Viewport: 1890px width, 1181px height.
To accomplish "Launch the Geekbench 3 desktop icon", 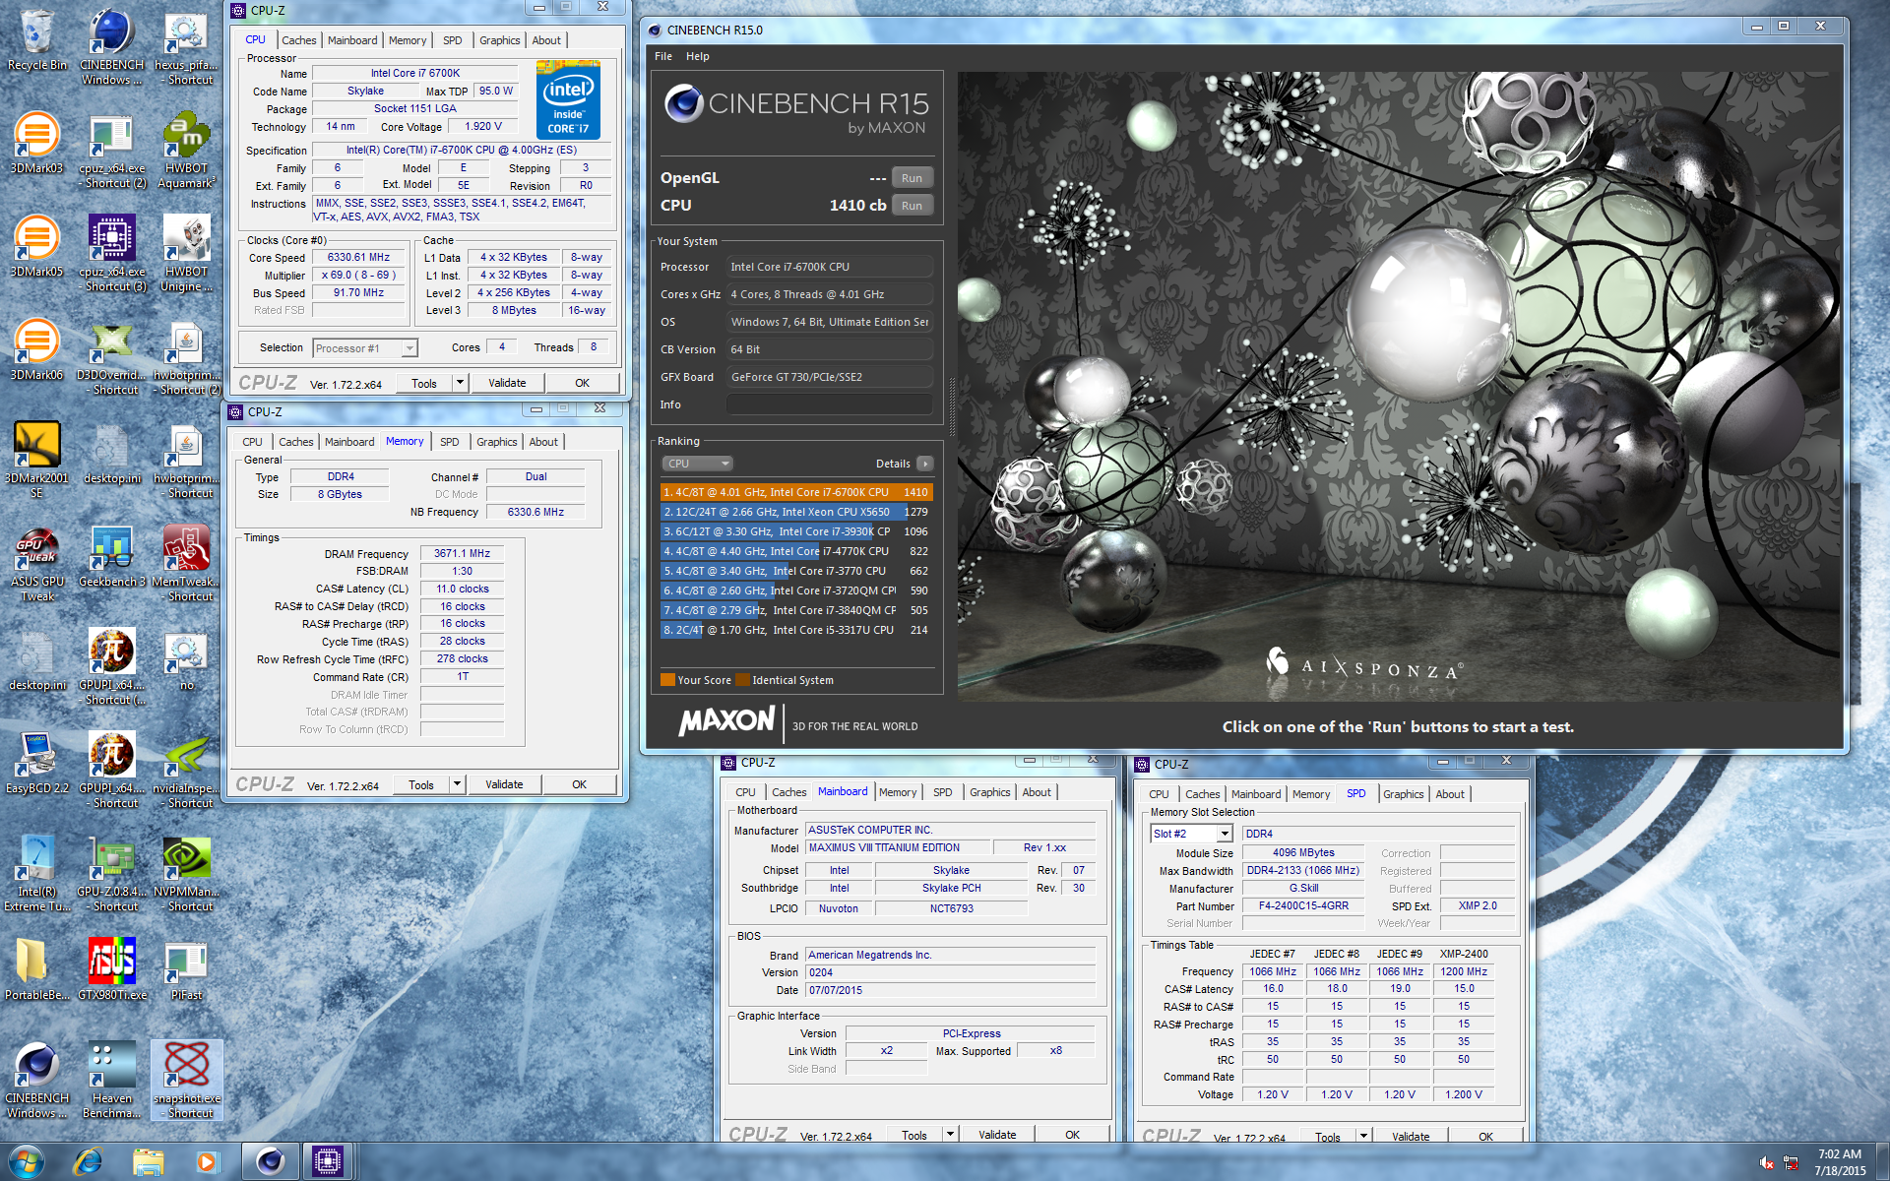I will 112,556.
